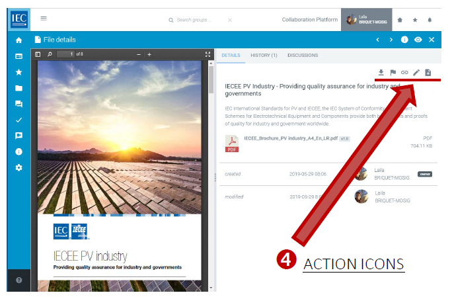Click the flag icon in action icons
Screen dimensions: 452x297
(393, 72)
